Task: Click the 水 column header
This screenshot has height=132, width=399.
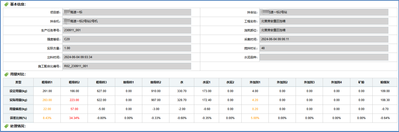Action: [x=182, y=82]
